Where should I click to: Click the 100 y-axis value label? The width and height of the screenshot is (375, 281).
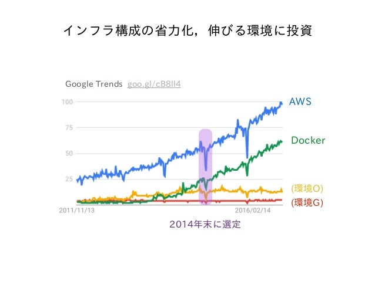tap(67, 102)
